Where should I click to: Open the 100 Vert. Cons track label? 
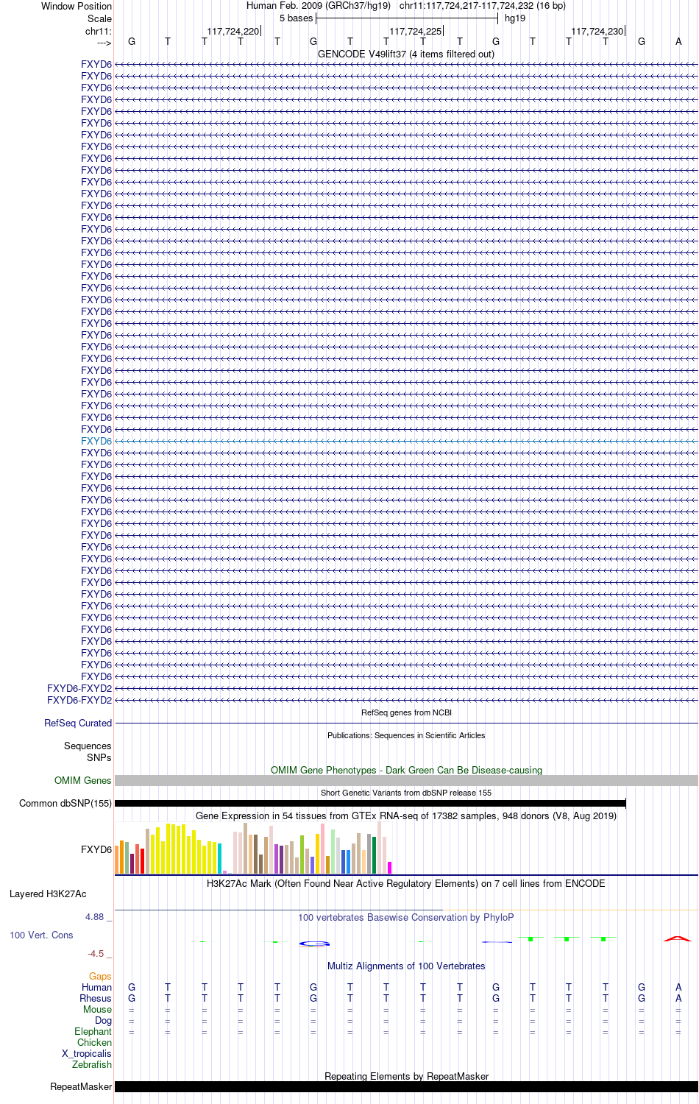(x=41, y=935)
